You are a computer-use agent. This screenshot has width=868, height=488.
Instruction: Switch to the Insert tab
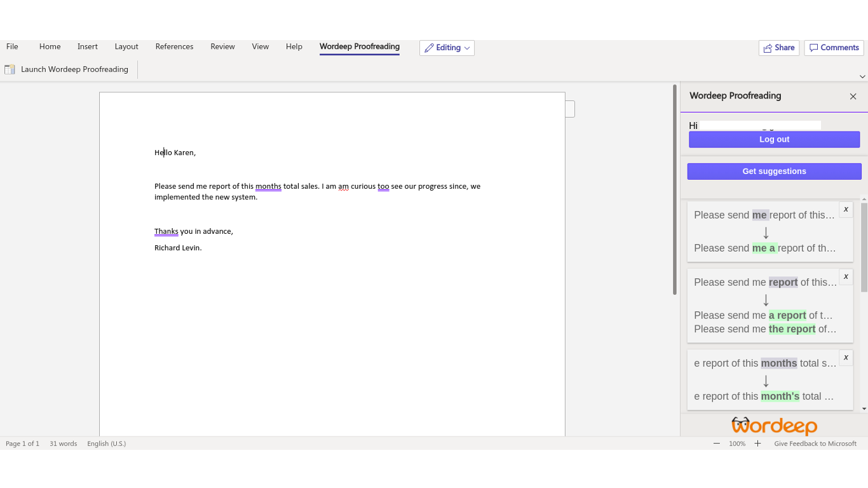[x=88, y=46]
